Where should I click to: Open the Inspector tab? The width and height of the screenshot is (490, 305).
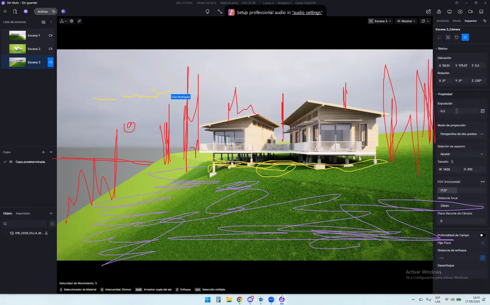coord(471,21)
